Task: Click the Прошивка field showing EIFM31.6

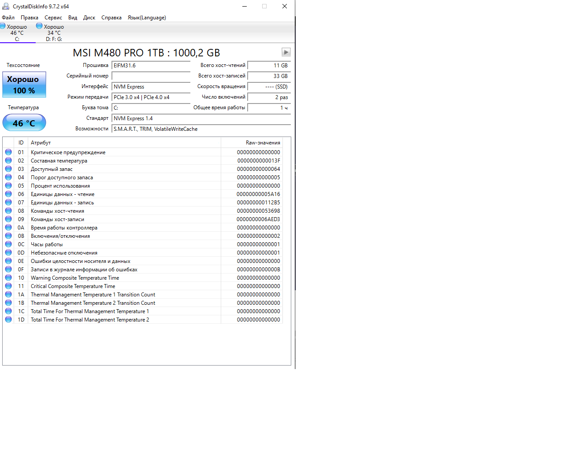Action: point(151,66)
